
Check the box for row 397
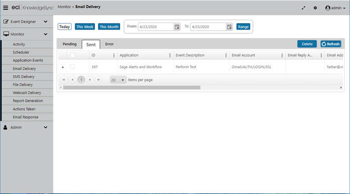tap(72, 67)
